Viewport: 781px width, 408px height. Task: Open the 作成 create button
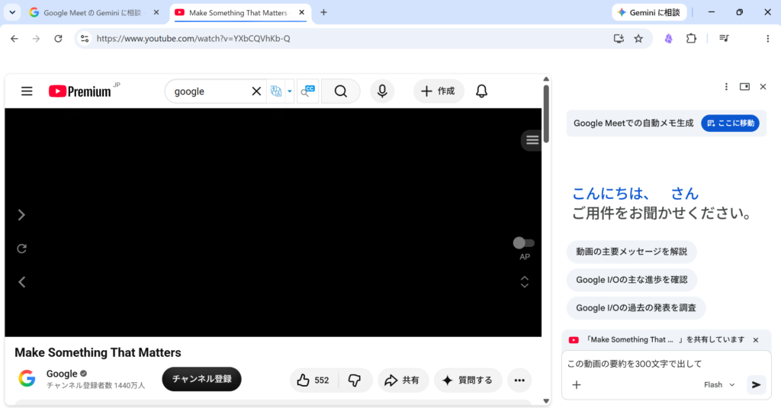pyautogui.click(x=439, y=92)
